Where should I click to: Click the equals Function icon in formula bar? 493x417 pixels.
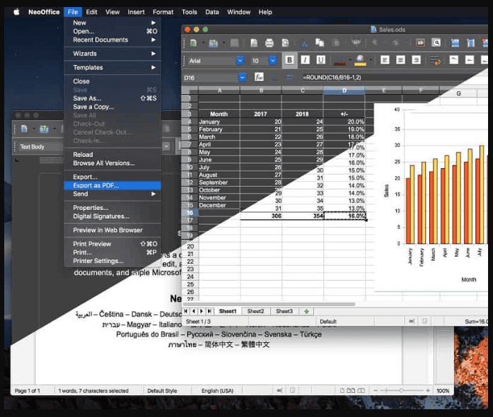(290, 77)
